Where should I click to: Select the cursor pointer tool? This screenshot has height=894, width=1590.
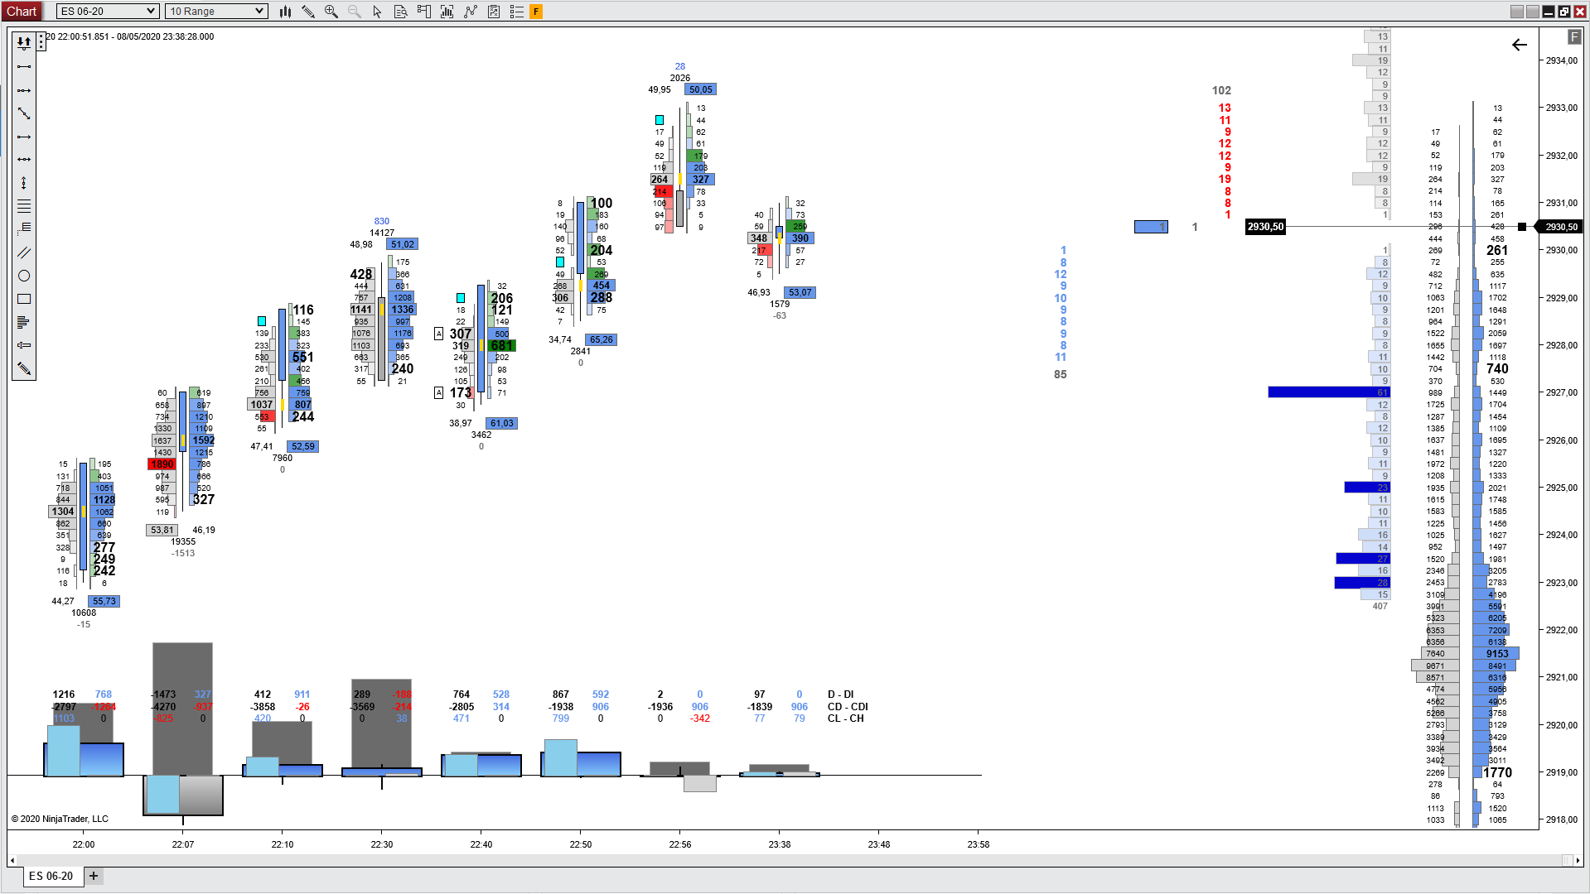tap(378, 12)
